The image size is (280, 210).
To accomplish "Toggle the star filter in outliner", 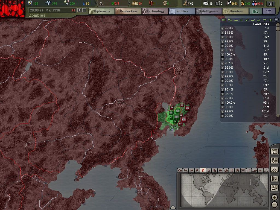I will pyautogui.click(x=271, y=20).
